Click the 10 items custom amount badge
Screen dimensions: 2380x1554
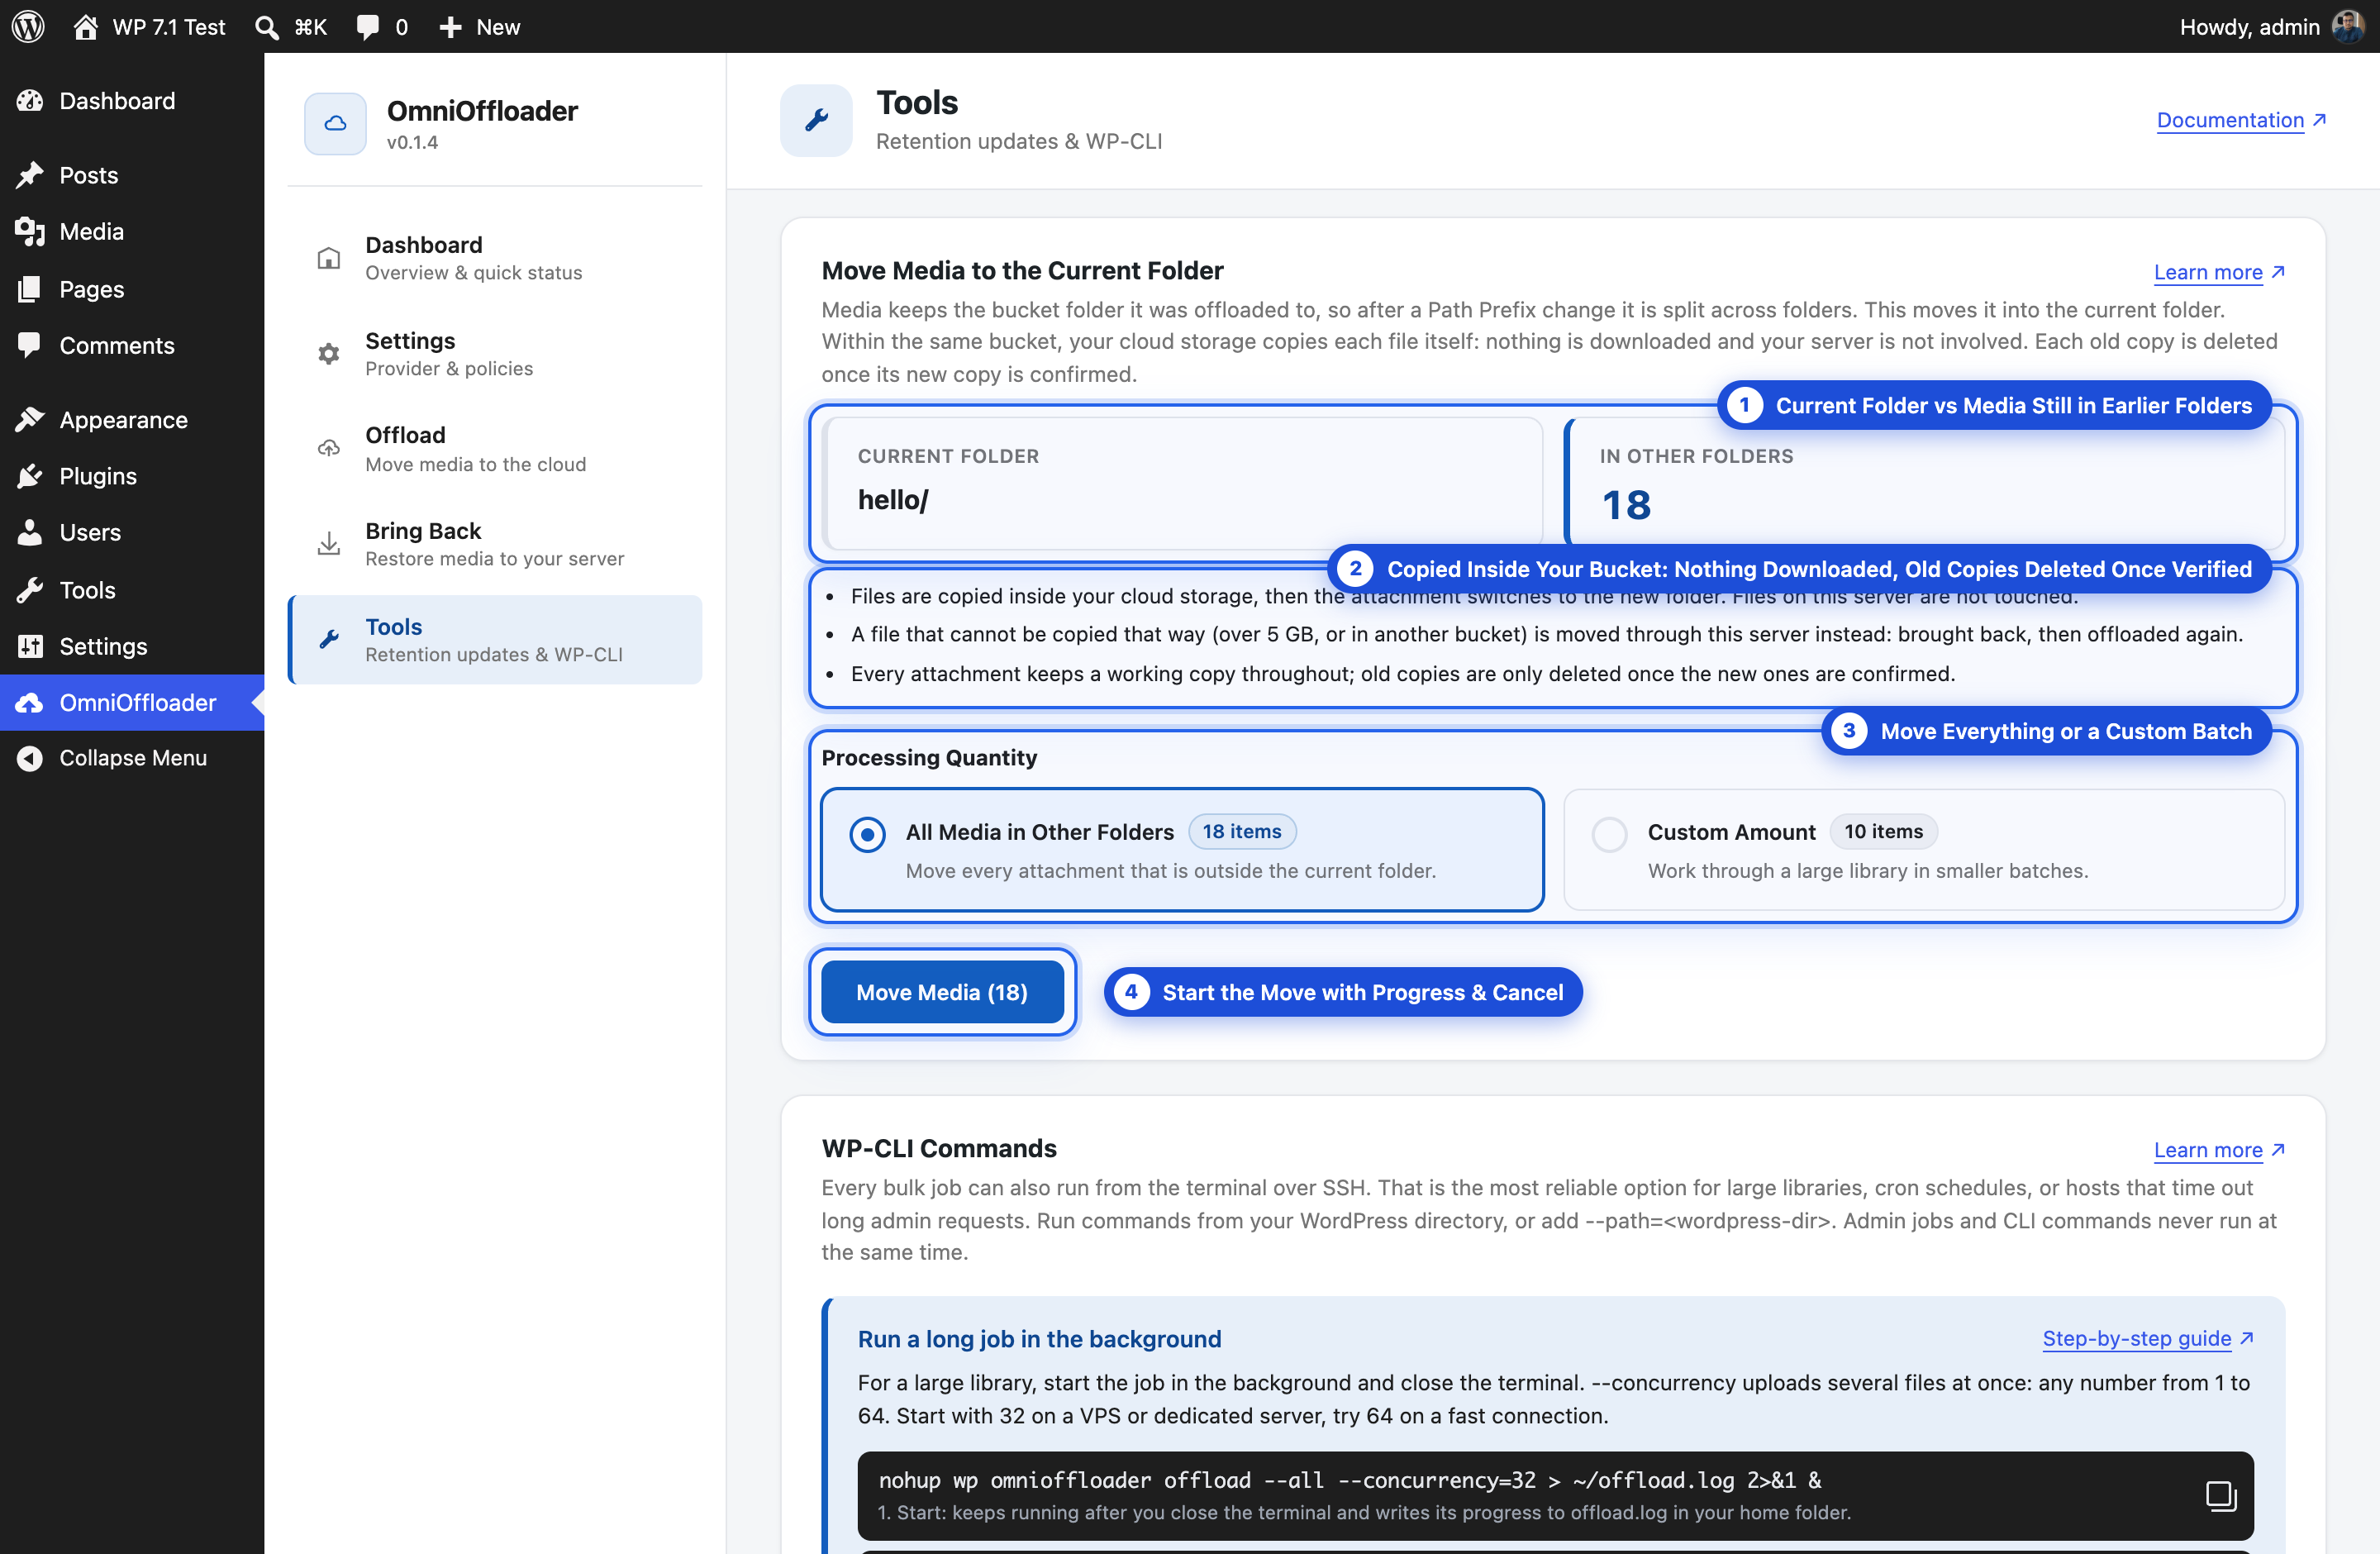click(1883, 831)
